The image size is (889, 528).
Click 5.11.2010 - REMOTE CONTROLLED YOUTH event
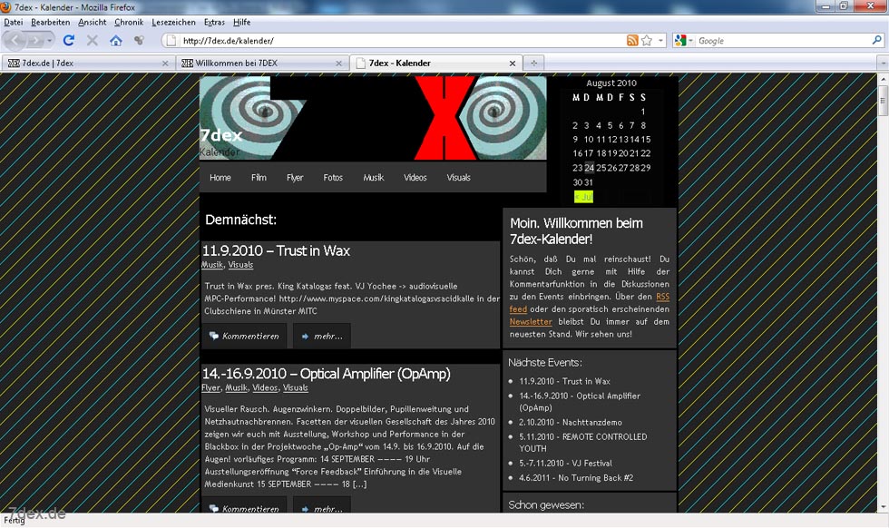click(582, 443)
